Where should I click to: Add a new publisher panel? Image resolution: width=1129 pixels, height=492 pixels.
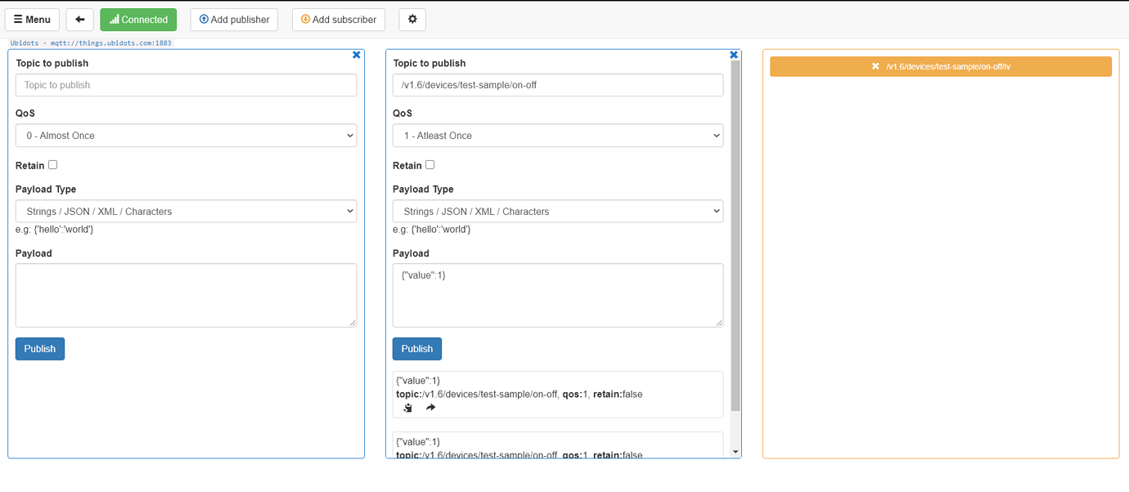coord(234,19)
